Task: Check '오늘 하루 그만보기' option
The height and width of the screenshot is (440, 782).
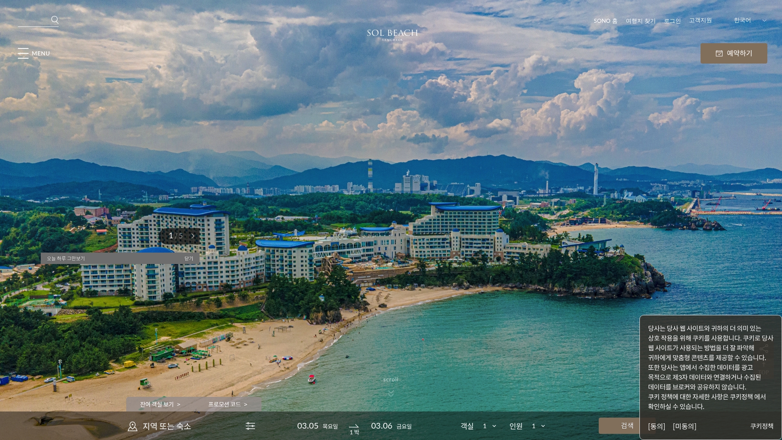Action: 66,259
